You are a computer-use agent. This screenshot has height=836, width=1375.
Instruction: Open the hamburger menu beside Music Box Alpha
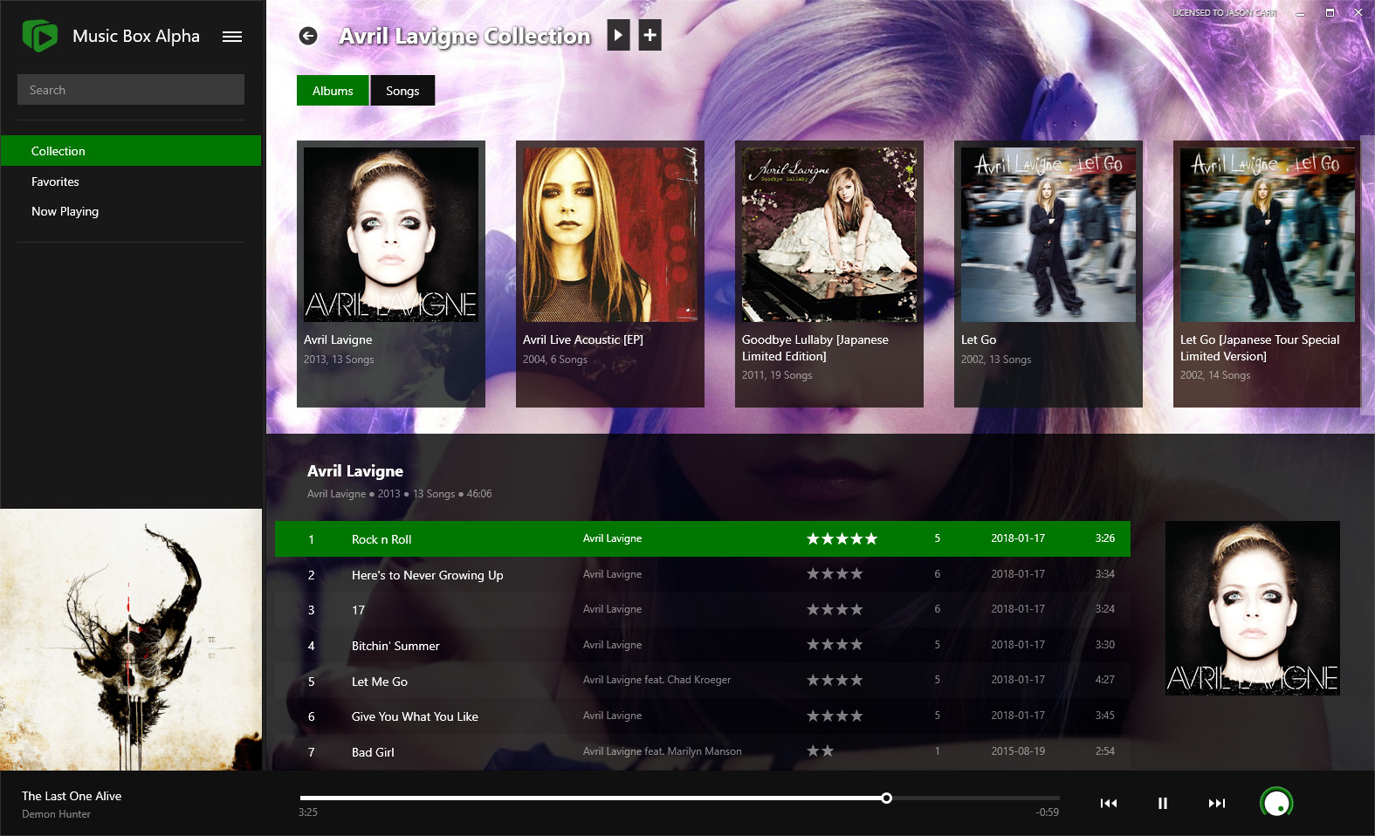[x=232, y=37]
